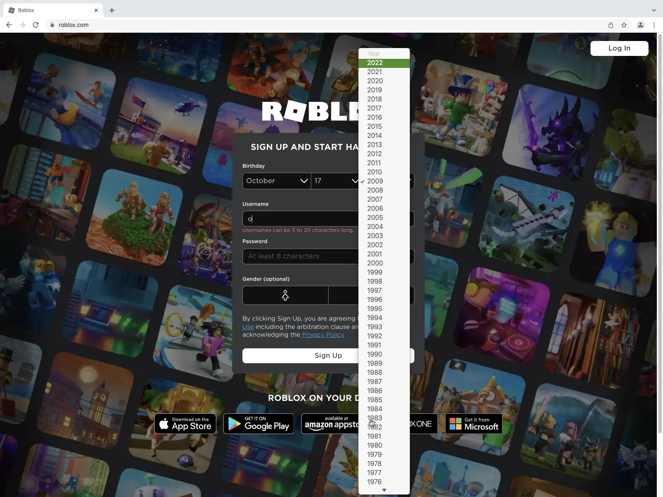663x497 pixels.
Task: Choose 1976 in the year list
Action: point(384,482)
